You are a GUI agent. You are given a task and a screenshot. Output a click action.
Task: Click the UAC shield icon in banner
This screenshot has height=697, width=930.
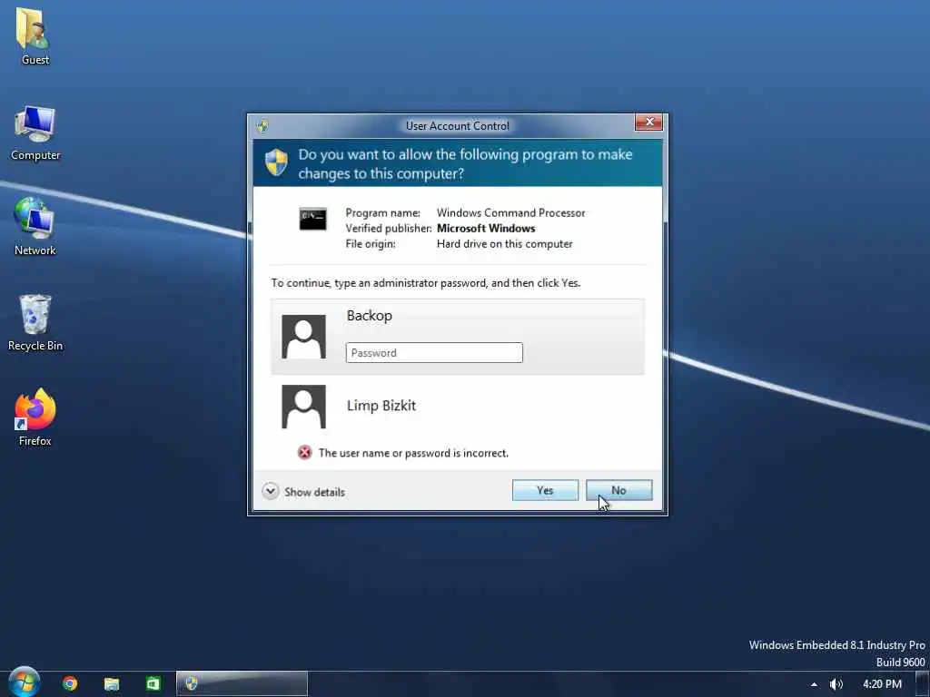coord(276,162)
